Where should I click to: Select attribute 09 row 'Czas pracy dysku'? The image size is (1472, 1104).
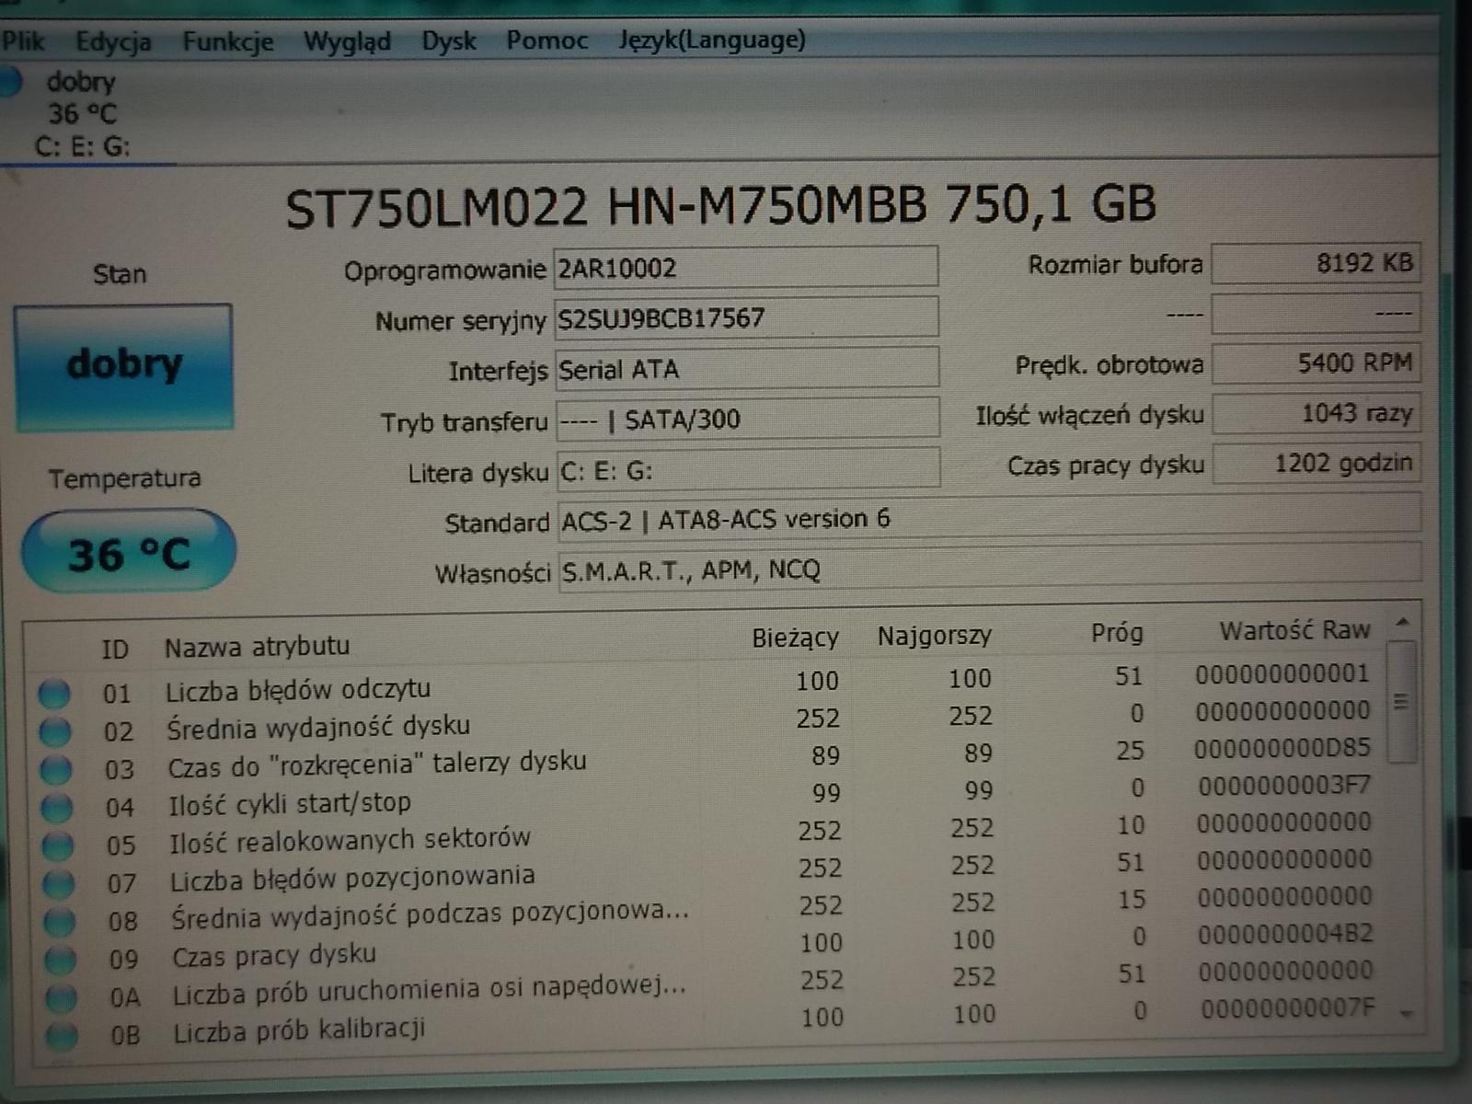click(x=710, y=947)
